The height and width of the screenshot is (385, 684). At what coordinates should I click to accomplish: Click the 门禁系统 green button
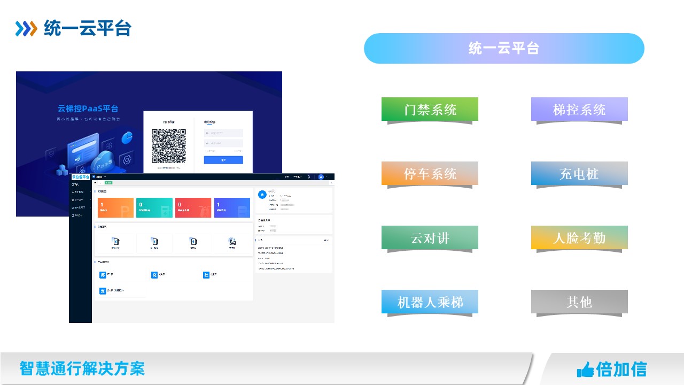pyautogui.click(x=430, y=110)
